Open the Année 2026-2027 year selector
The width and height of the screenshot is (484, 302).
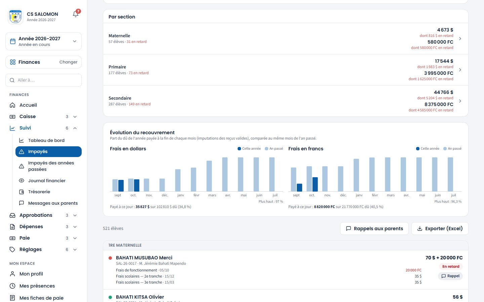coord(43,41)
